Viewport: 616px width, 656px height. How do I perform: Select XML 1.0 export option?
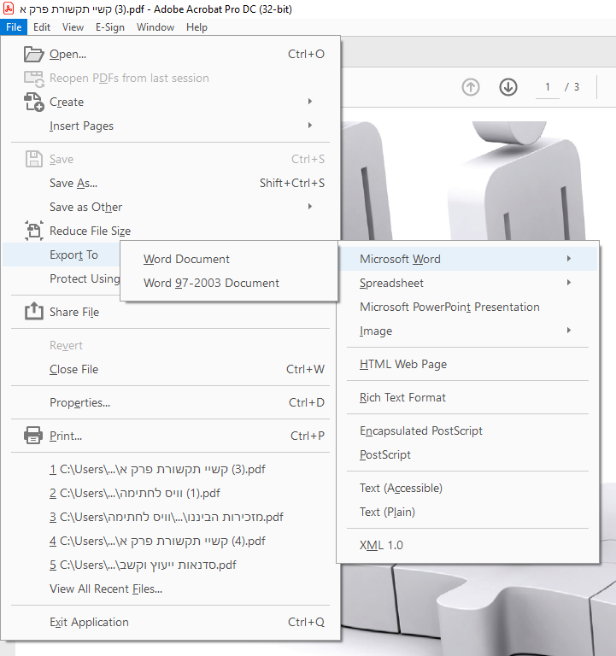tap(468, 546)
